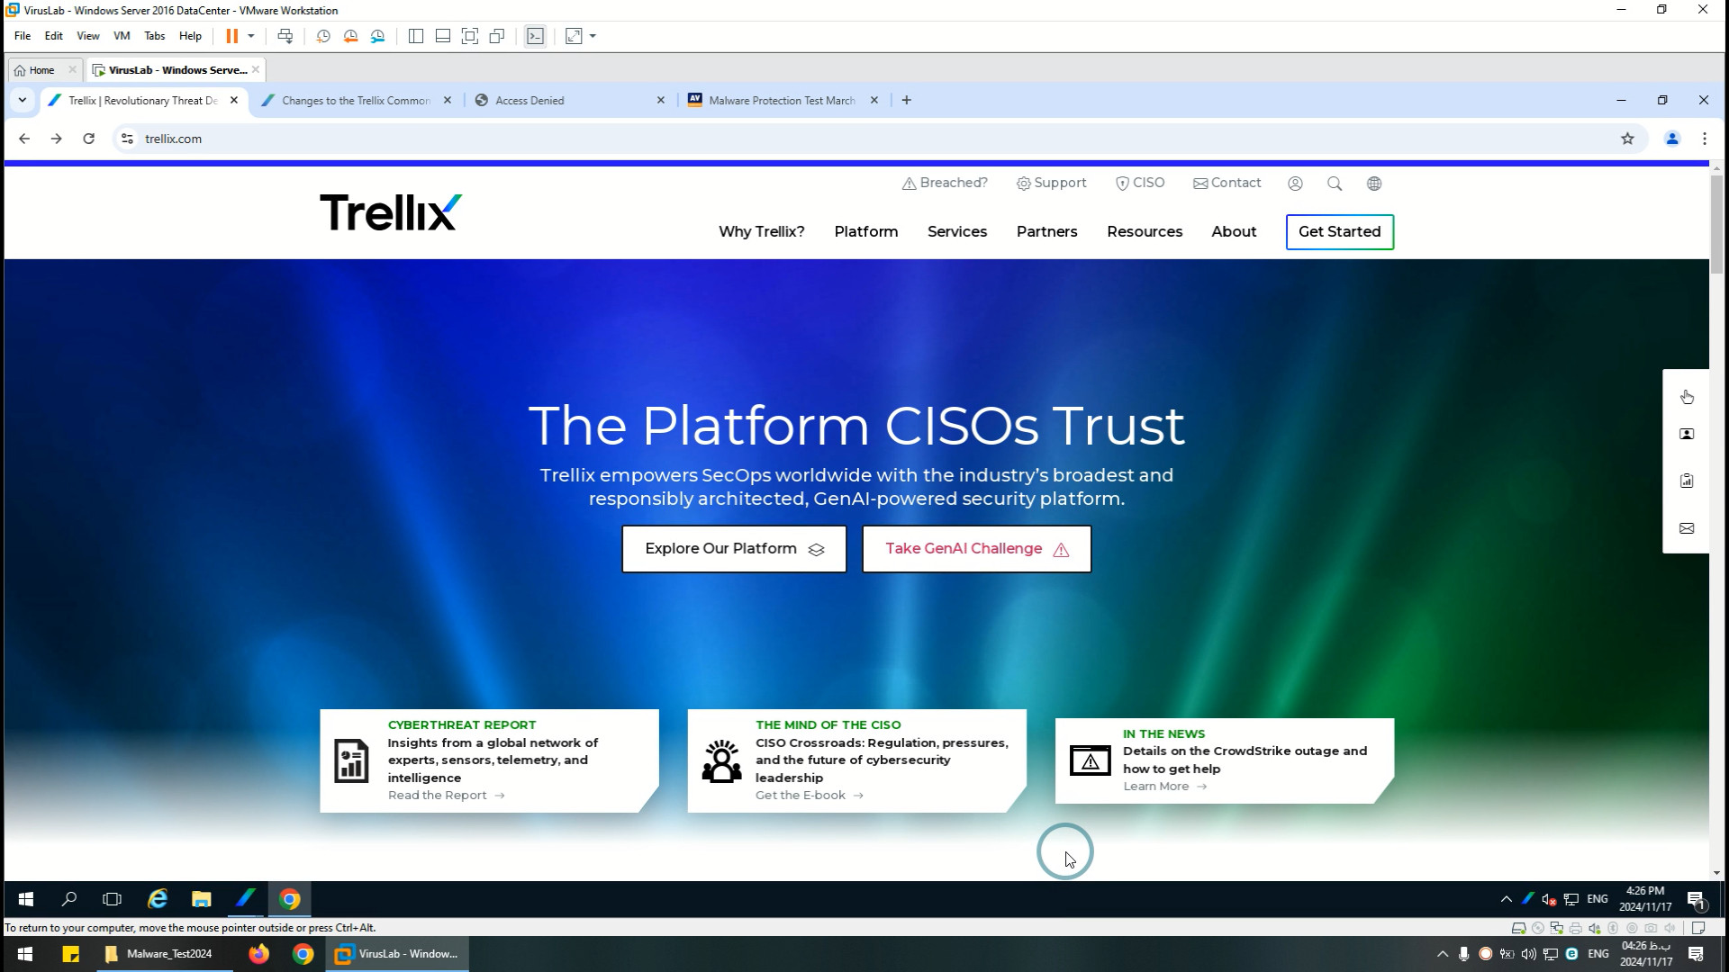Open the power options dropdown arrow
The height and width of the screenshot is (972, 1729).
(251, 36)
